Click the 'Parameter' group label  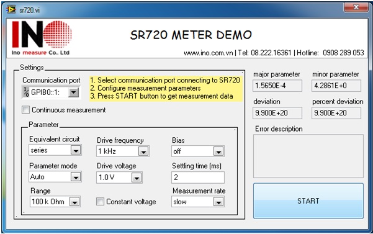pyautogui.click(x=43, y=125)
